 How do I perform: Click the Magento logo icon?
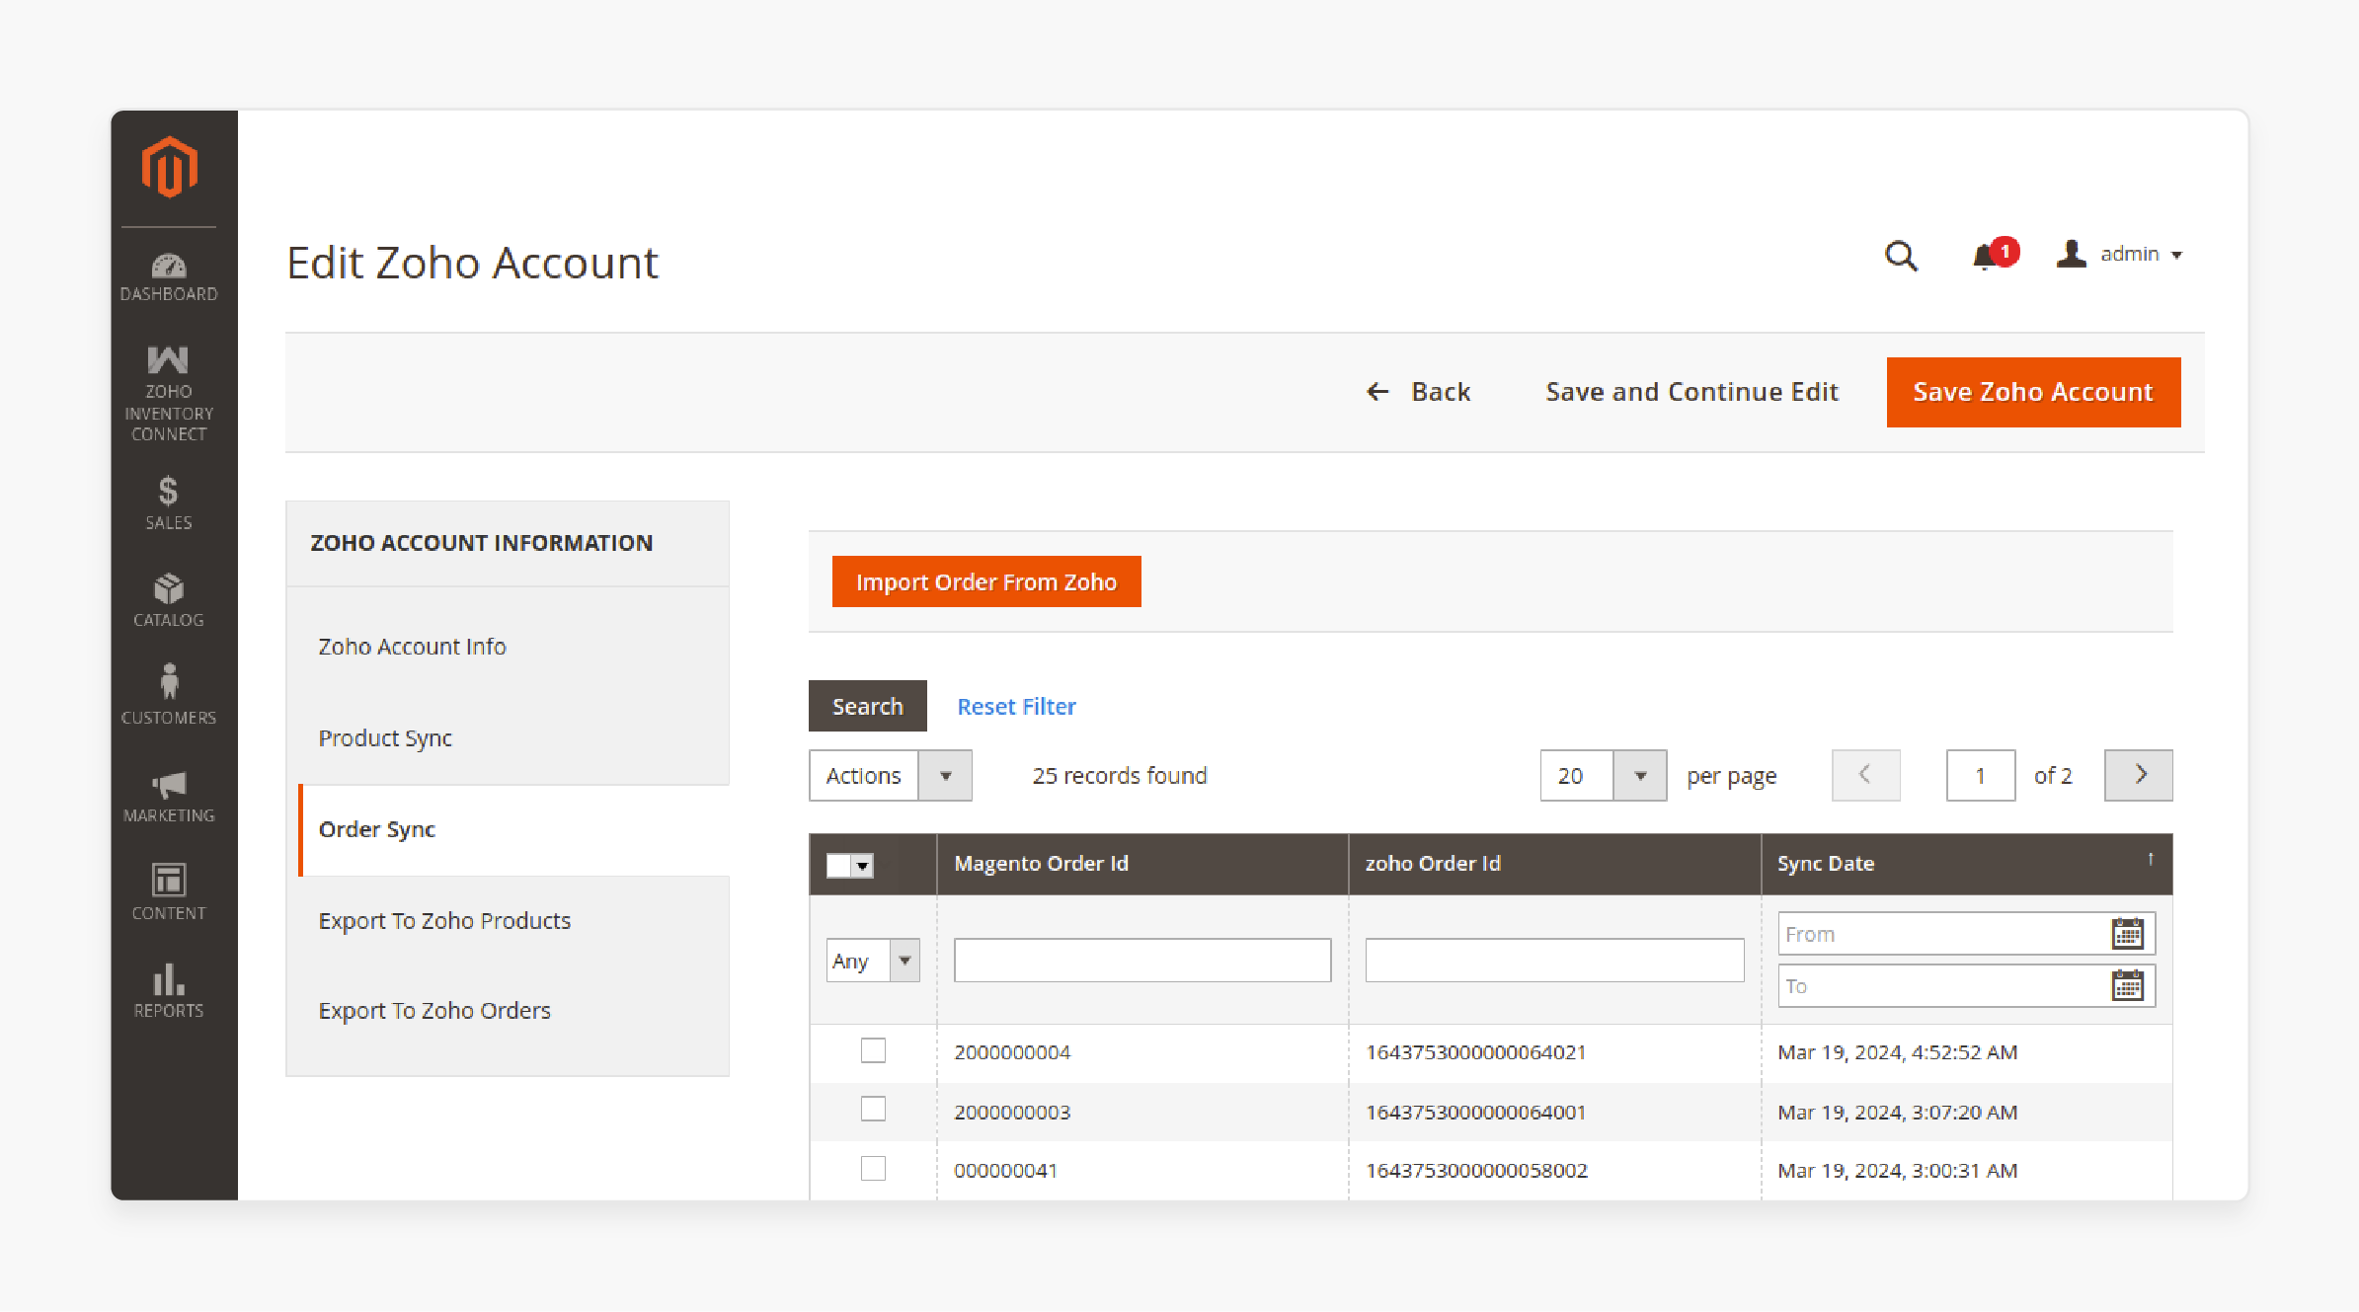click(x=169, y=167)
